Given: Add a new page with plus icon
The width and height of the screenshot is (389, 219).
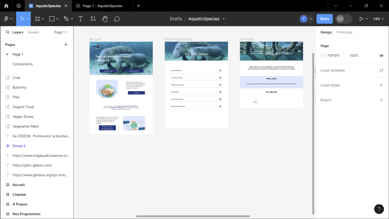Looking at the screenshot, I should 66,45.
